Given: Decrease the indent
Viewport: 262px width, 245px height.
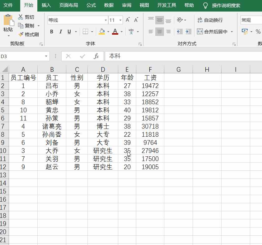Looking at the screenshot, I should pos(180,32).
